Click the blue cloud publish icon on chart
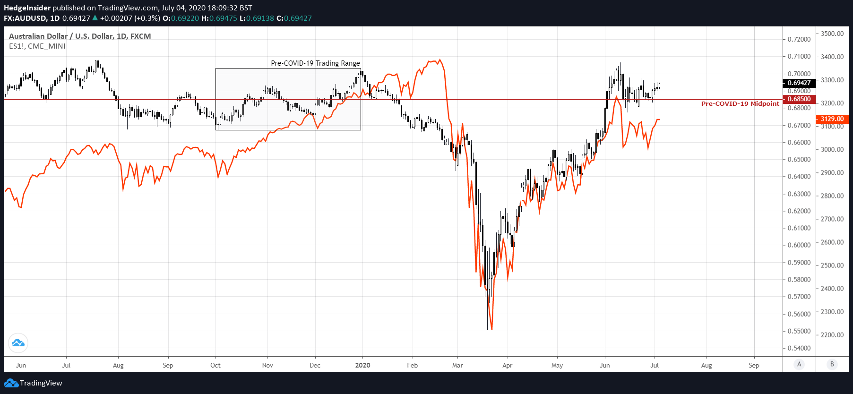This screenshot has height=394, width=853. [18, 343]
